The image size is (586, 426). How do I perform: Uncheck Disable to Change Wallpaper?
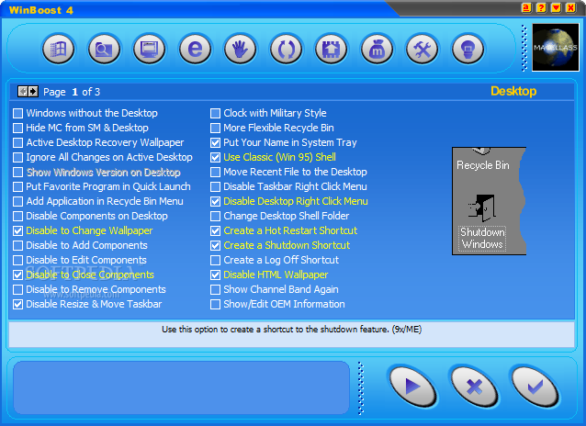coord(18,230)
